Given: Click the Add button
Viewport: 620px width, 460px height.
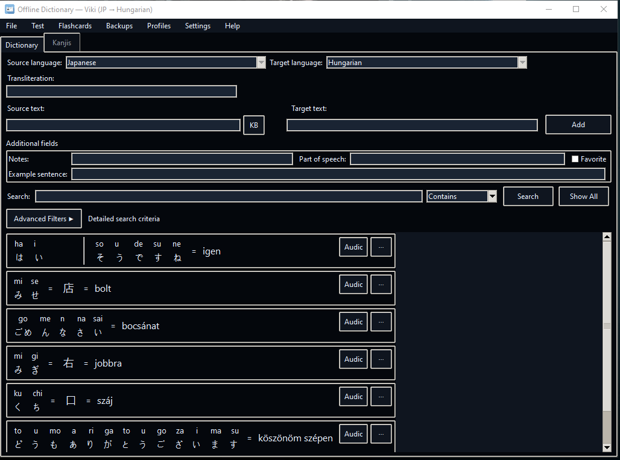Looking at the screenshot, I should (578, 124).
